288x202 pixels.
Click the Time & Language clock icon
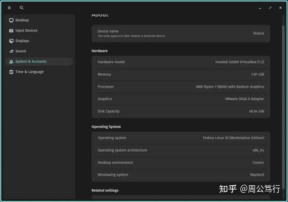(11, 72)
